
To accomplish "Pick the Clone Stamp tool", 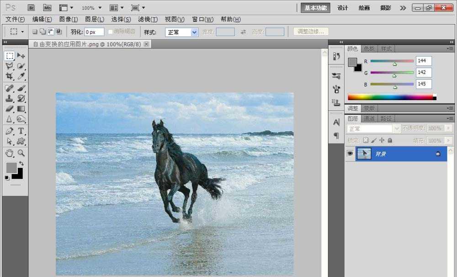I will click(x=9, y=98).
